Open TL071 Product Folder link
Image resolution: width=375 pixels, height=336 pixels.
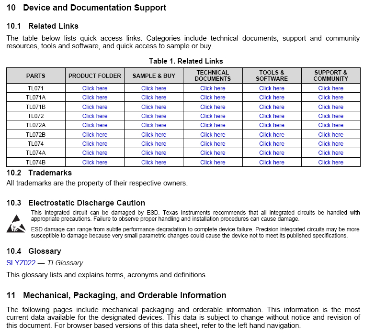coord(95,88)
